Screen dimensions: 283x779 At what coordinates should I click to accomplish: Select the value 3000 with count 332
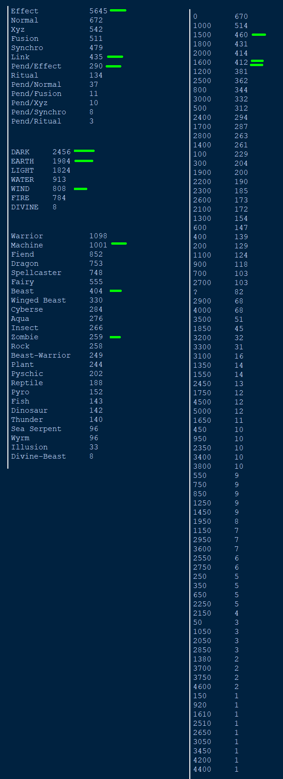click(202, 99)
